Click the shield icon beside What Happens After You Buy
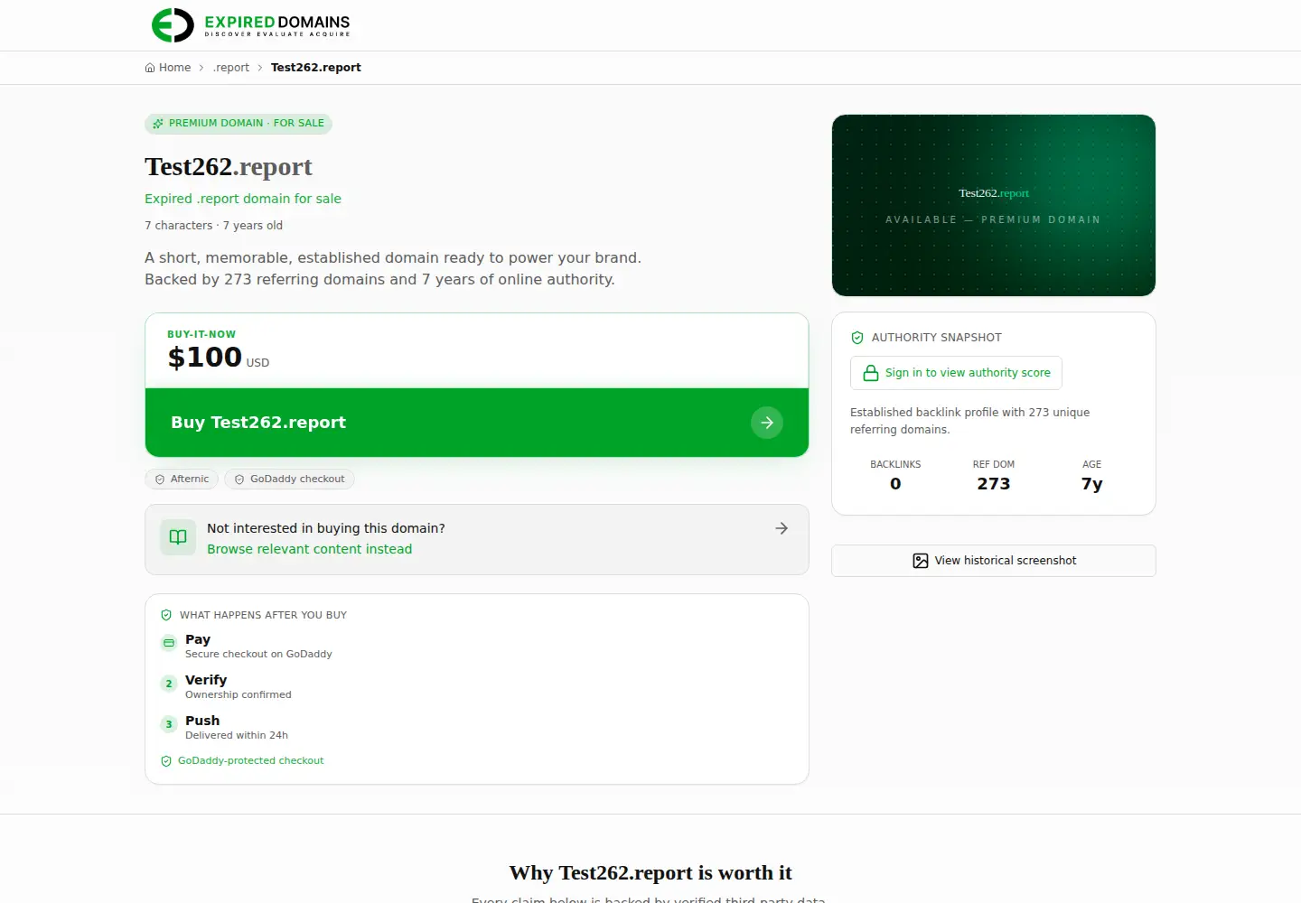The image size is (1301, 903). pyautogui.click(x=166, y=615)
